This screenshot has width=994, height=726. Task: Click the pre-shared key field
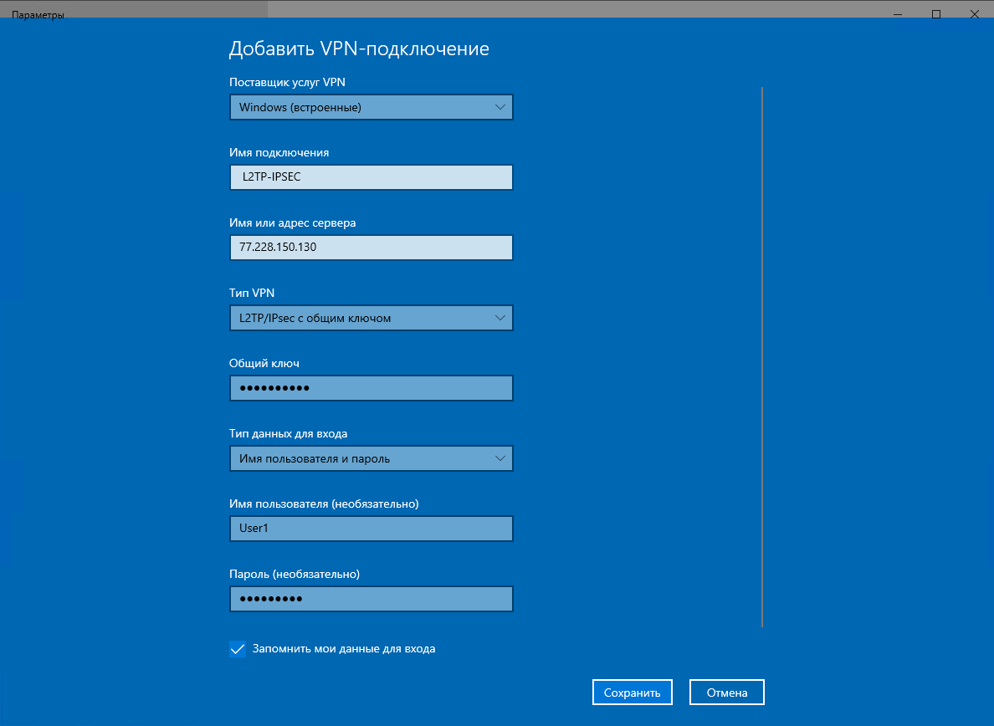[x=371, y=388]
